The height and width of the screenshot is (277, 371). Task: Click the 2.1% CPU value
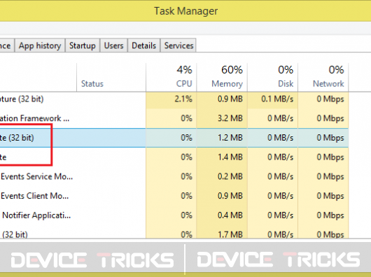183,99
